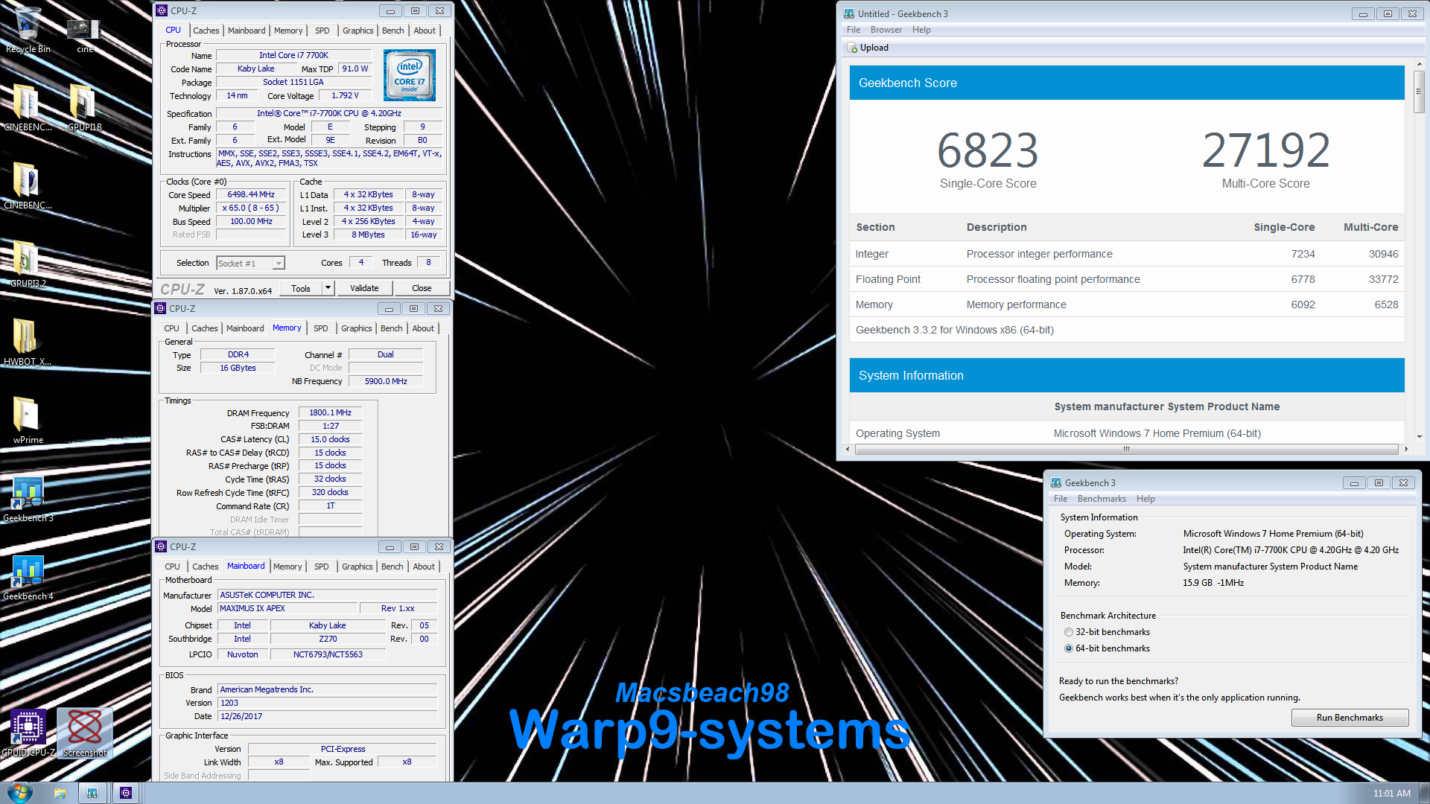Click the Windows Start orb
Viewport: 1430px width, 804px height.
[x=19, y=792]
